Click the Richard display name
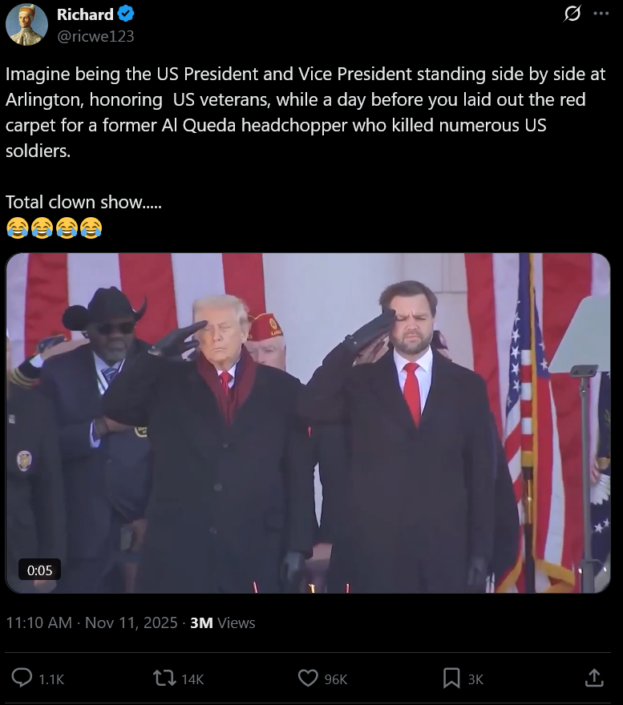The height and width of the screenshot is (705, 623). pos(85,14)
